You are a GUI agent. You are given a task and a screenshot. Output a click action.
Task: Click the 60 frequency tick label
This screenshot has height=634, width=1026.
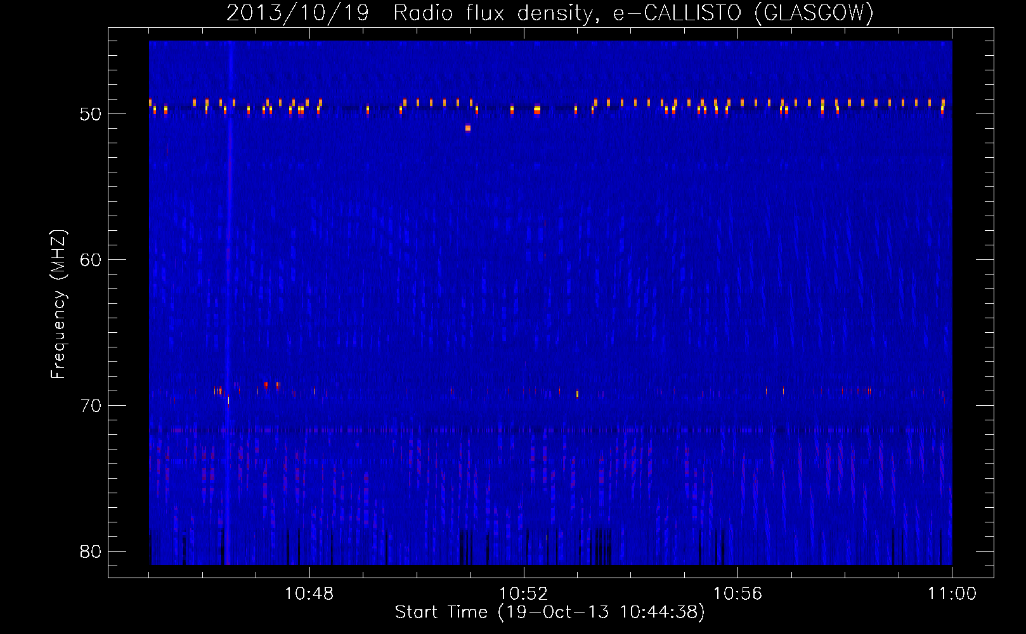[91, 260]
